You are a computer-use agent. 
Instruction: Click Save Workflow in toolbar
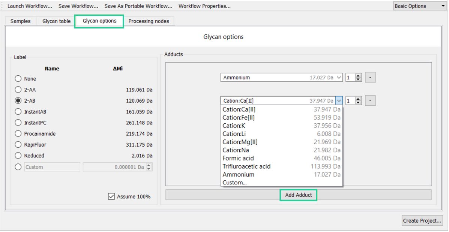pos(78,6)
